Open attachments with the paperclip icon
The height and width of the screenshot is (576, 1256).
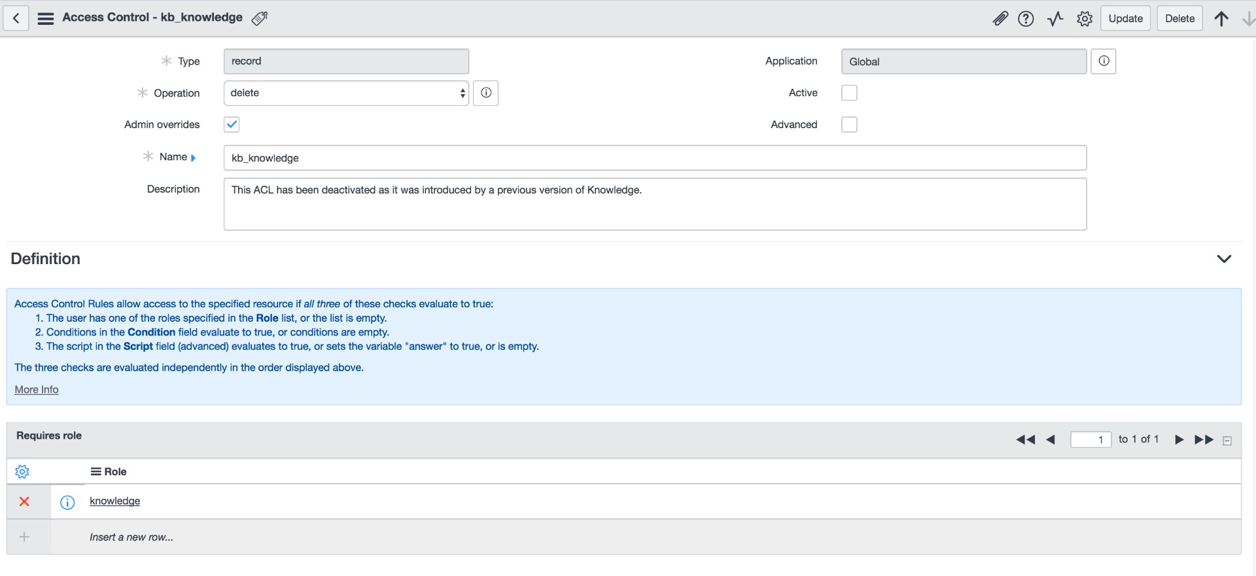click(x=1000, y=19)
